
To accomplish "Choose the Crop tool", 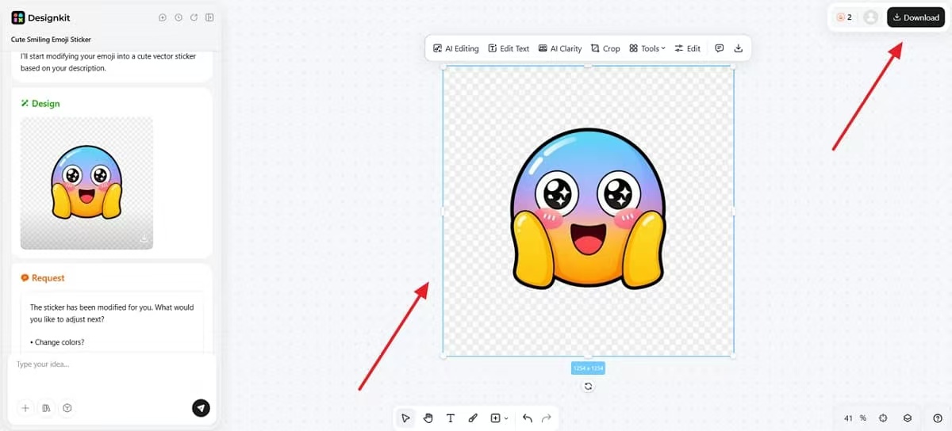I will click(605, 48).
